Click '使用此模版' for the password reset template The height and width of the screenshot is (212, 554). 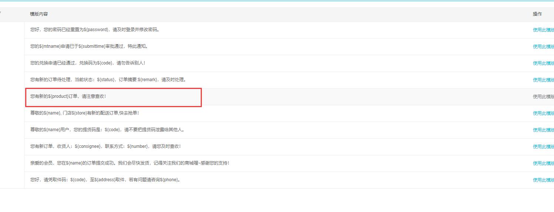(543, 30)
